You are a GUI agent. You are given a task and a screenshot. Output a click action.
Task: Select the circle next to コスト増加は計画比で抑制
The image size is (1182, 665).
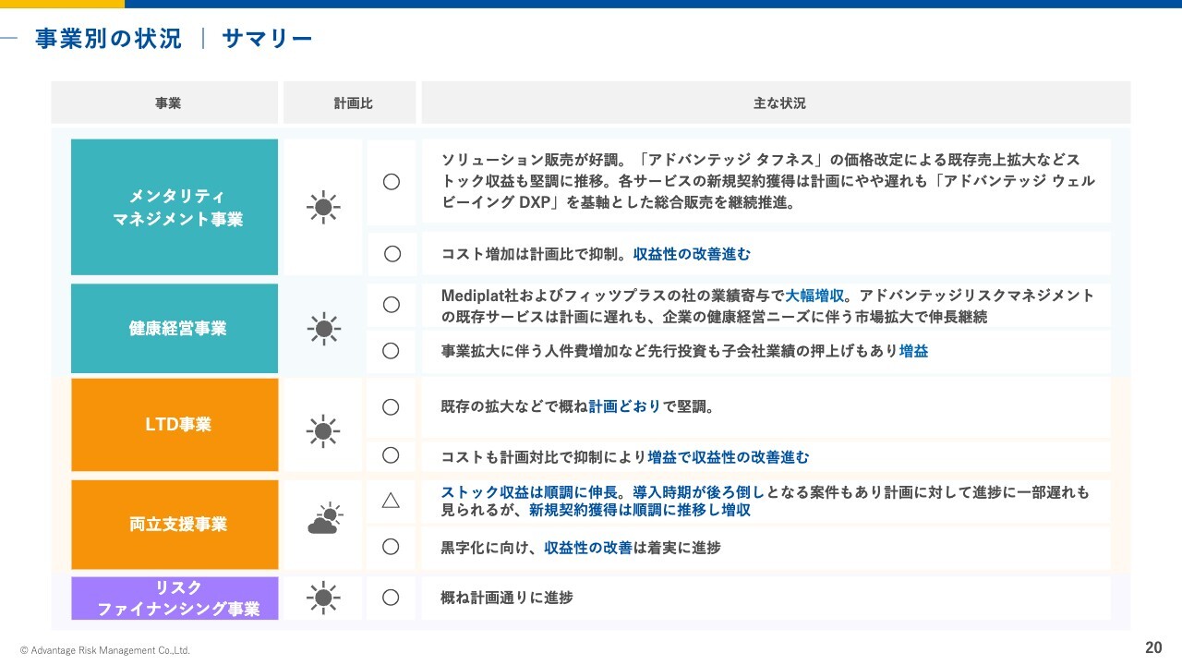(x=392, y=253)
